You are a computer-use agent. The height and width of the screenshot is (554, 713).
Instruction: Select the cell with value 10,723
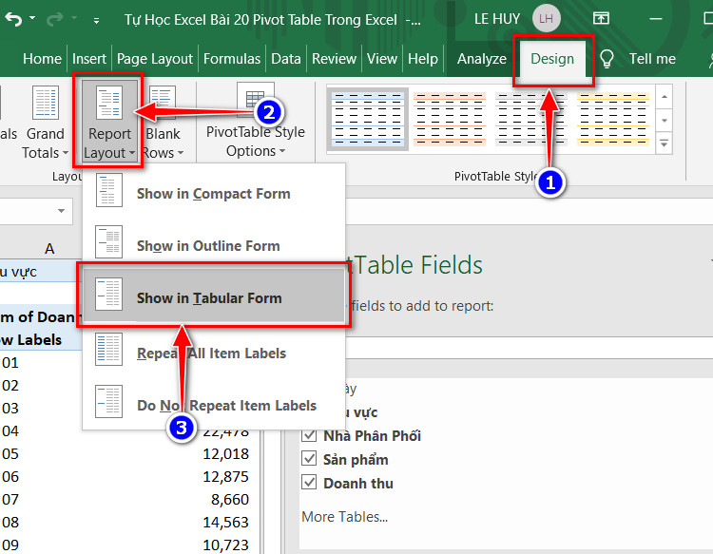pos(225,544)
